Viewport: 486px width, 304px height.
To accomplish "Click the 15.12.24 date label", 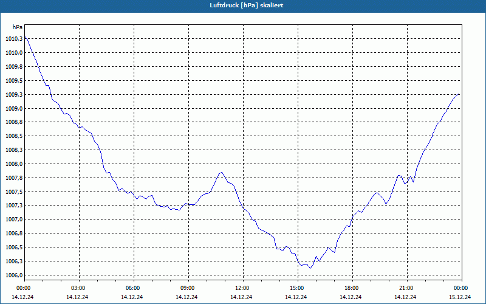I will 460,297.
